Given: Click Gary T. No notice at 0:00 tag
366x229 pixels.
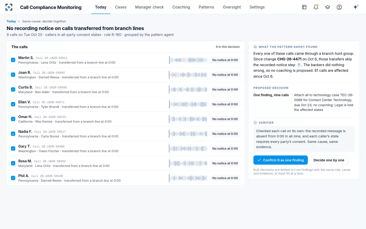Looking at the screenshot, I should 225,149.
